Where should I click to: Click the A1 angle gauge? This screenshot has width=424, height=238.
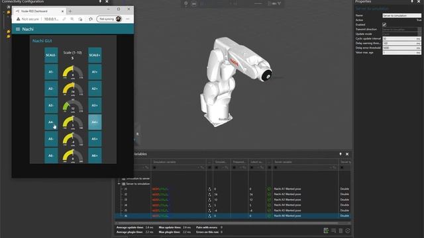(73, 72)
